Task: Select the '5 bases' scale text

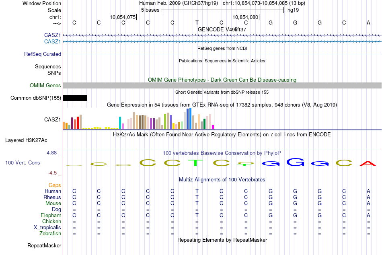Action: click(x=150, y=10)
